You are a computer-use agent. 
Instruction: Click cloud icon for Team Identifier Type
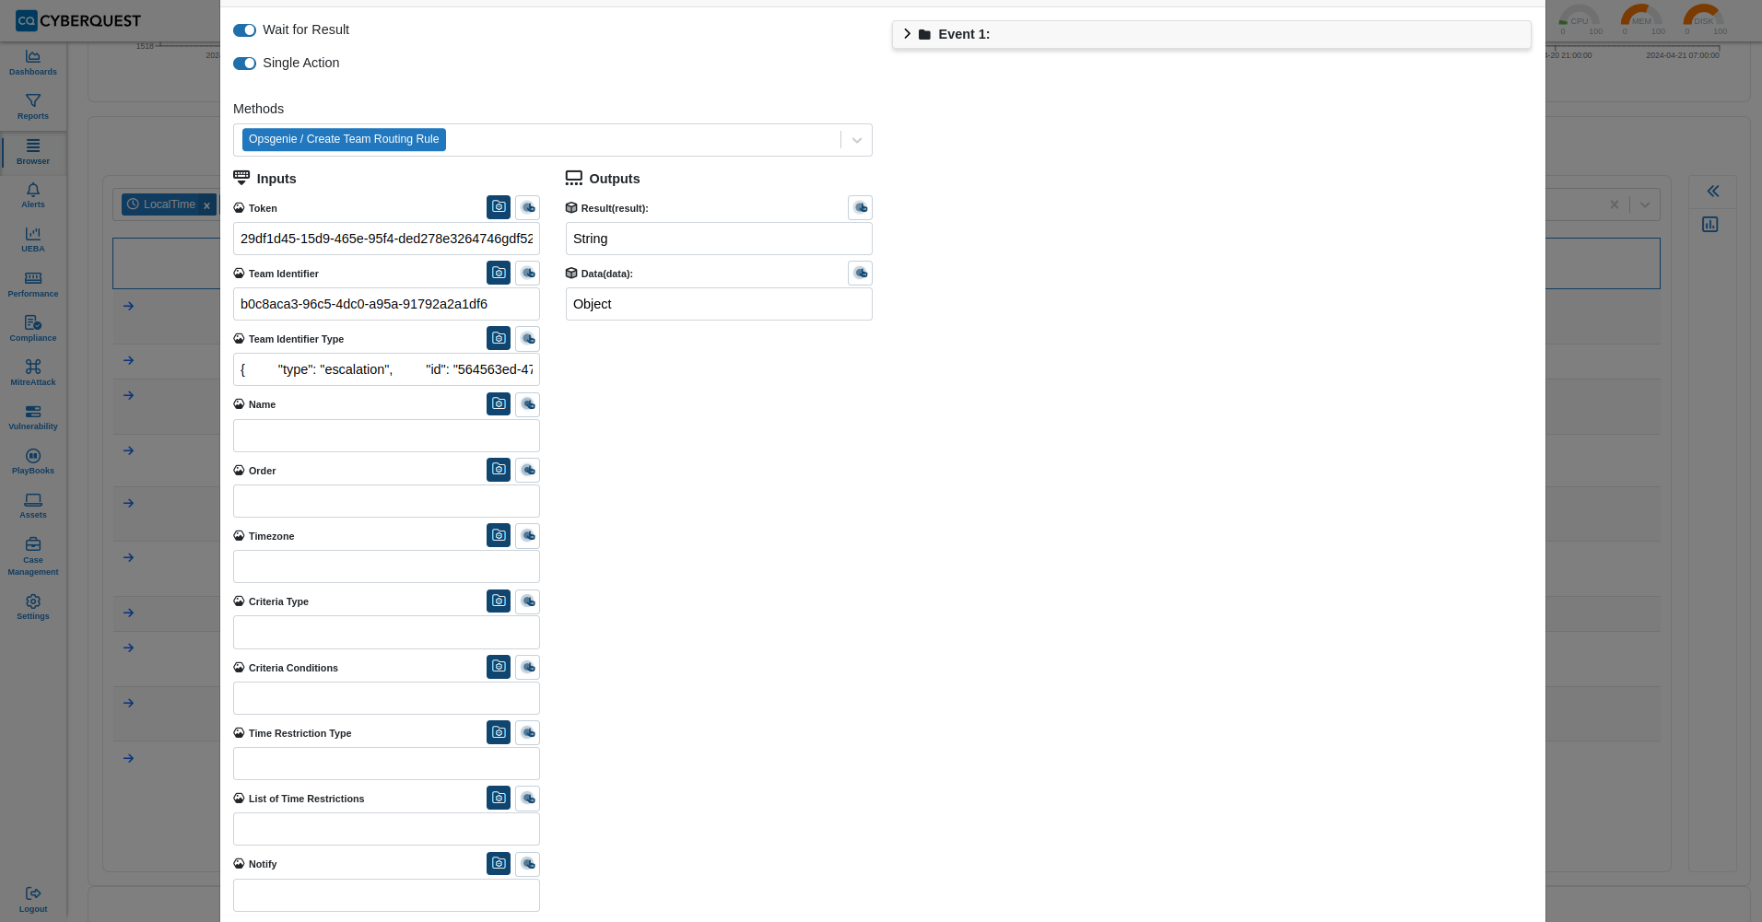click(528, 338)
